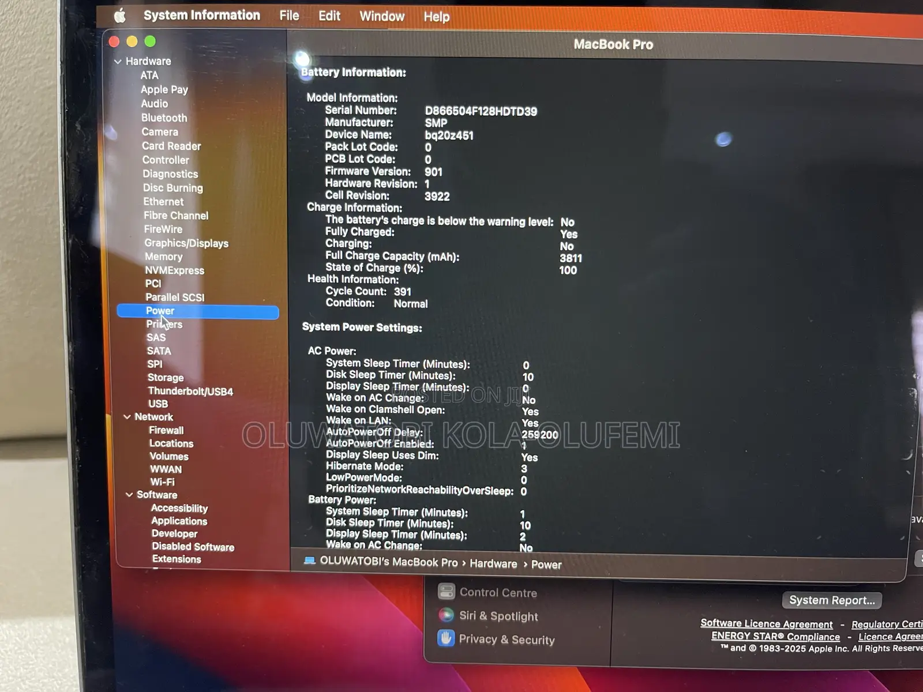Image resolution: width=923 pixels, height=692 pixels.
Task: Select the highlighted Power row
Action: click(198, 311)
